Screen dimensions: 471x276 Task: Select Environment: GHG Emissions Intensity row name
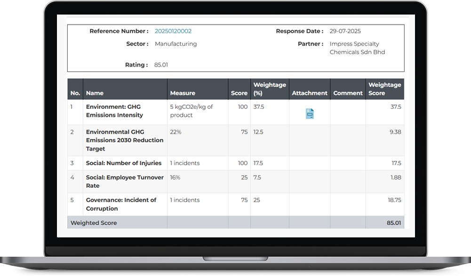click(114, 111)
